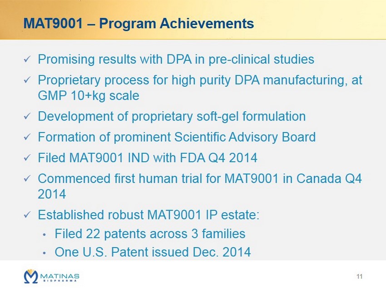The height and width of the screenshot is (290, 386).
Task: Select the checkmark beside soft-gel formulation line
Action: [27, 117]
